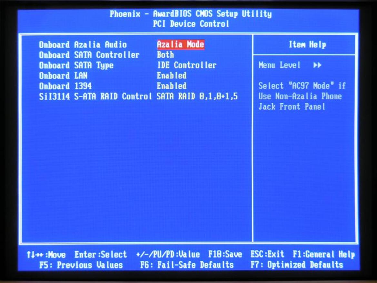Select the Onboard 1394 label
Image resolution: width=377 pixels, height=283 pixels.
pos(65,86)
